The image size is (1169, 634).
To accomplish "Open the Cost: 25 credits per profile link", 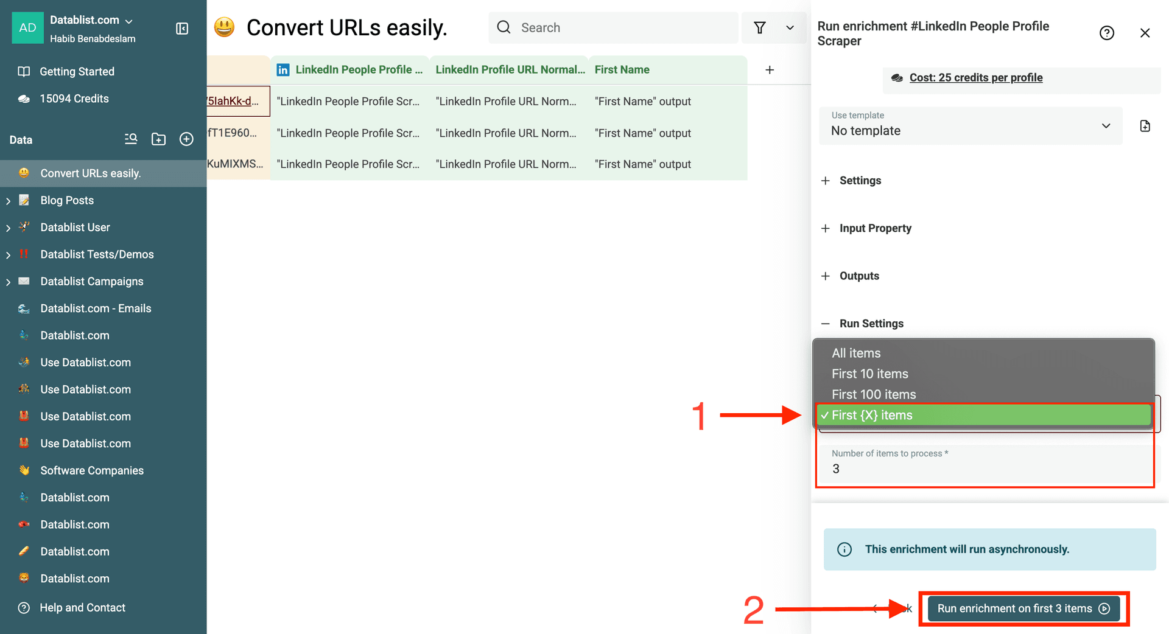I will pos(975,78).
